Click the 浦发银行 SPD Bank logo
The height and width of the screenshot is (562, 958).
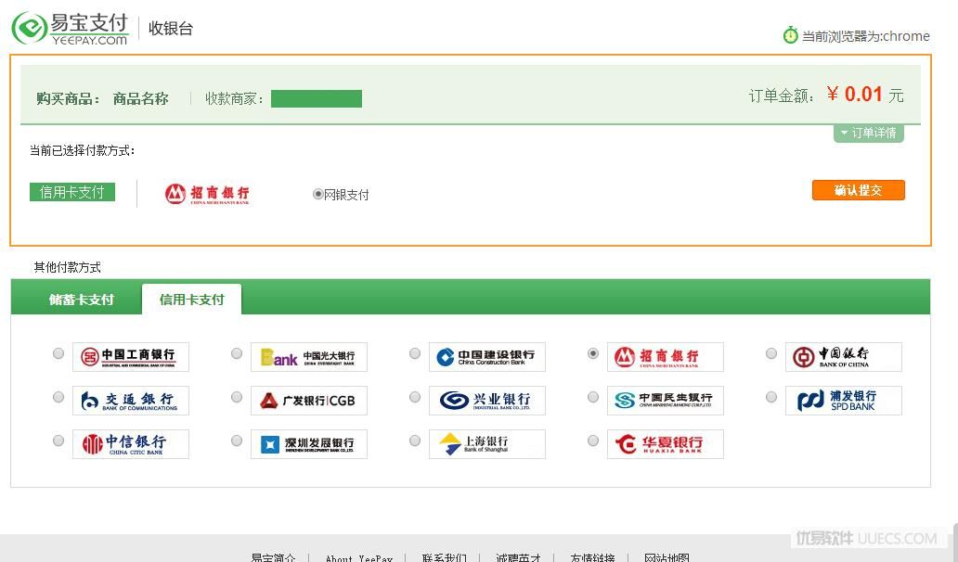(x=844, y=401)
